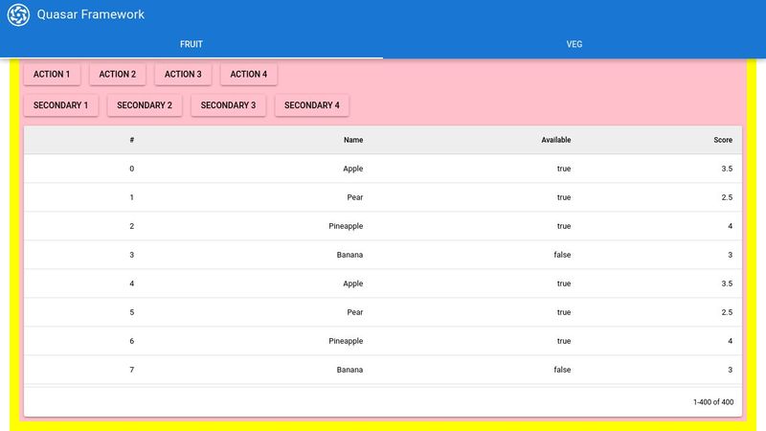Select the SECONDARY 3 button
The image size is (766, 431).
228,105
